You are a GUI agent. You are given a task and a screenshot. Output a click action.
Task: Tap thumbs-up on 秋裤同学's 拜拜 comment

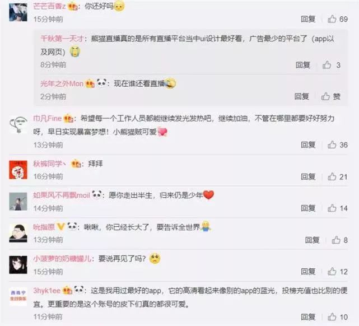332,176
